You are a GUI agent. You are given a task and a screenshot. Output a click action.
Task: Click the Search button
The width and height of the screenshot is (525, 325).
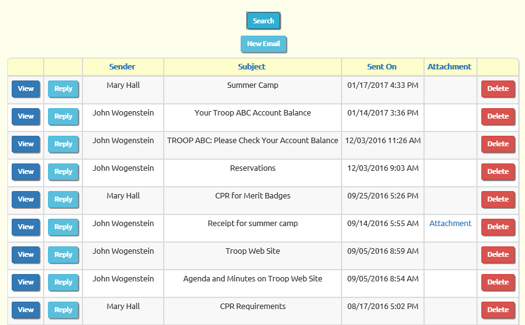click(x=263, y=21)
